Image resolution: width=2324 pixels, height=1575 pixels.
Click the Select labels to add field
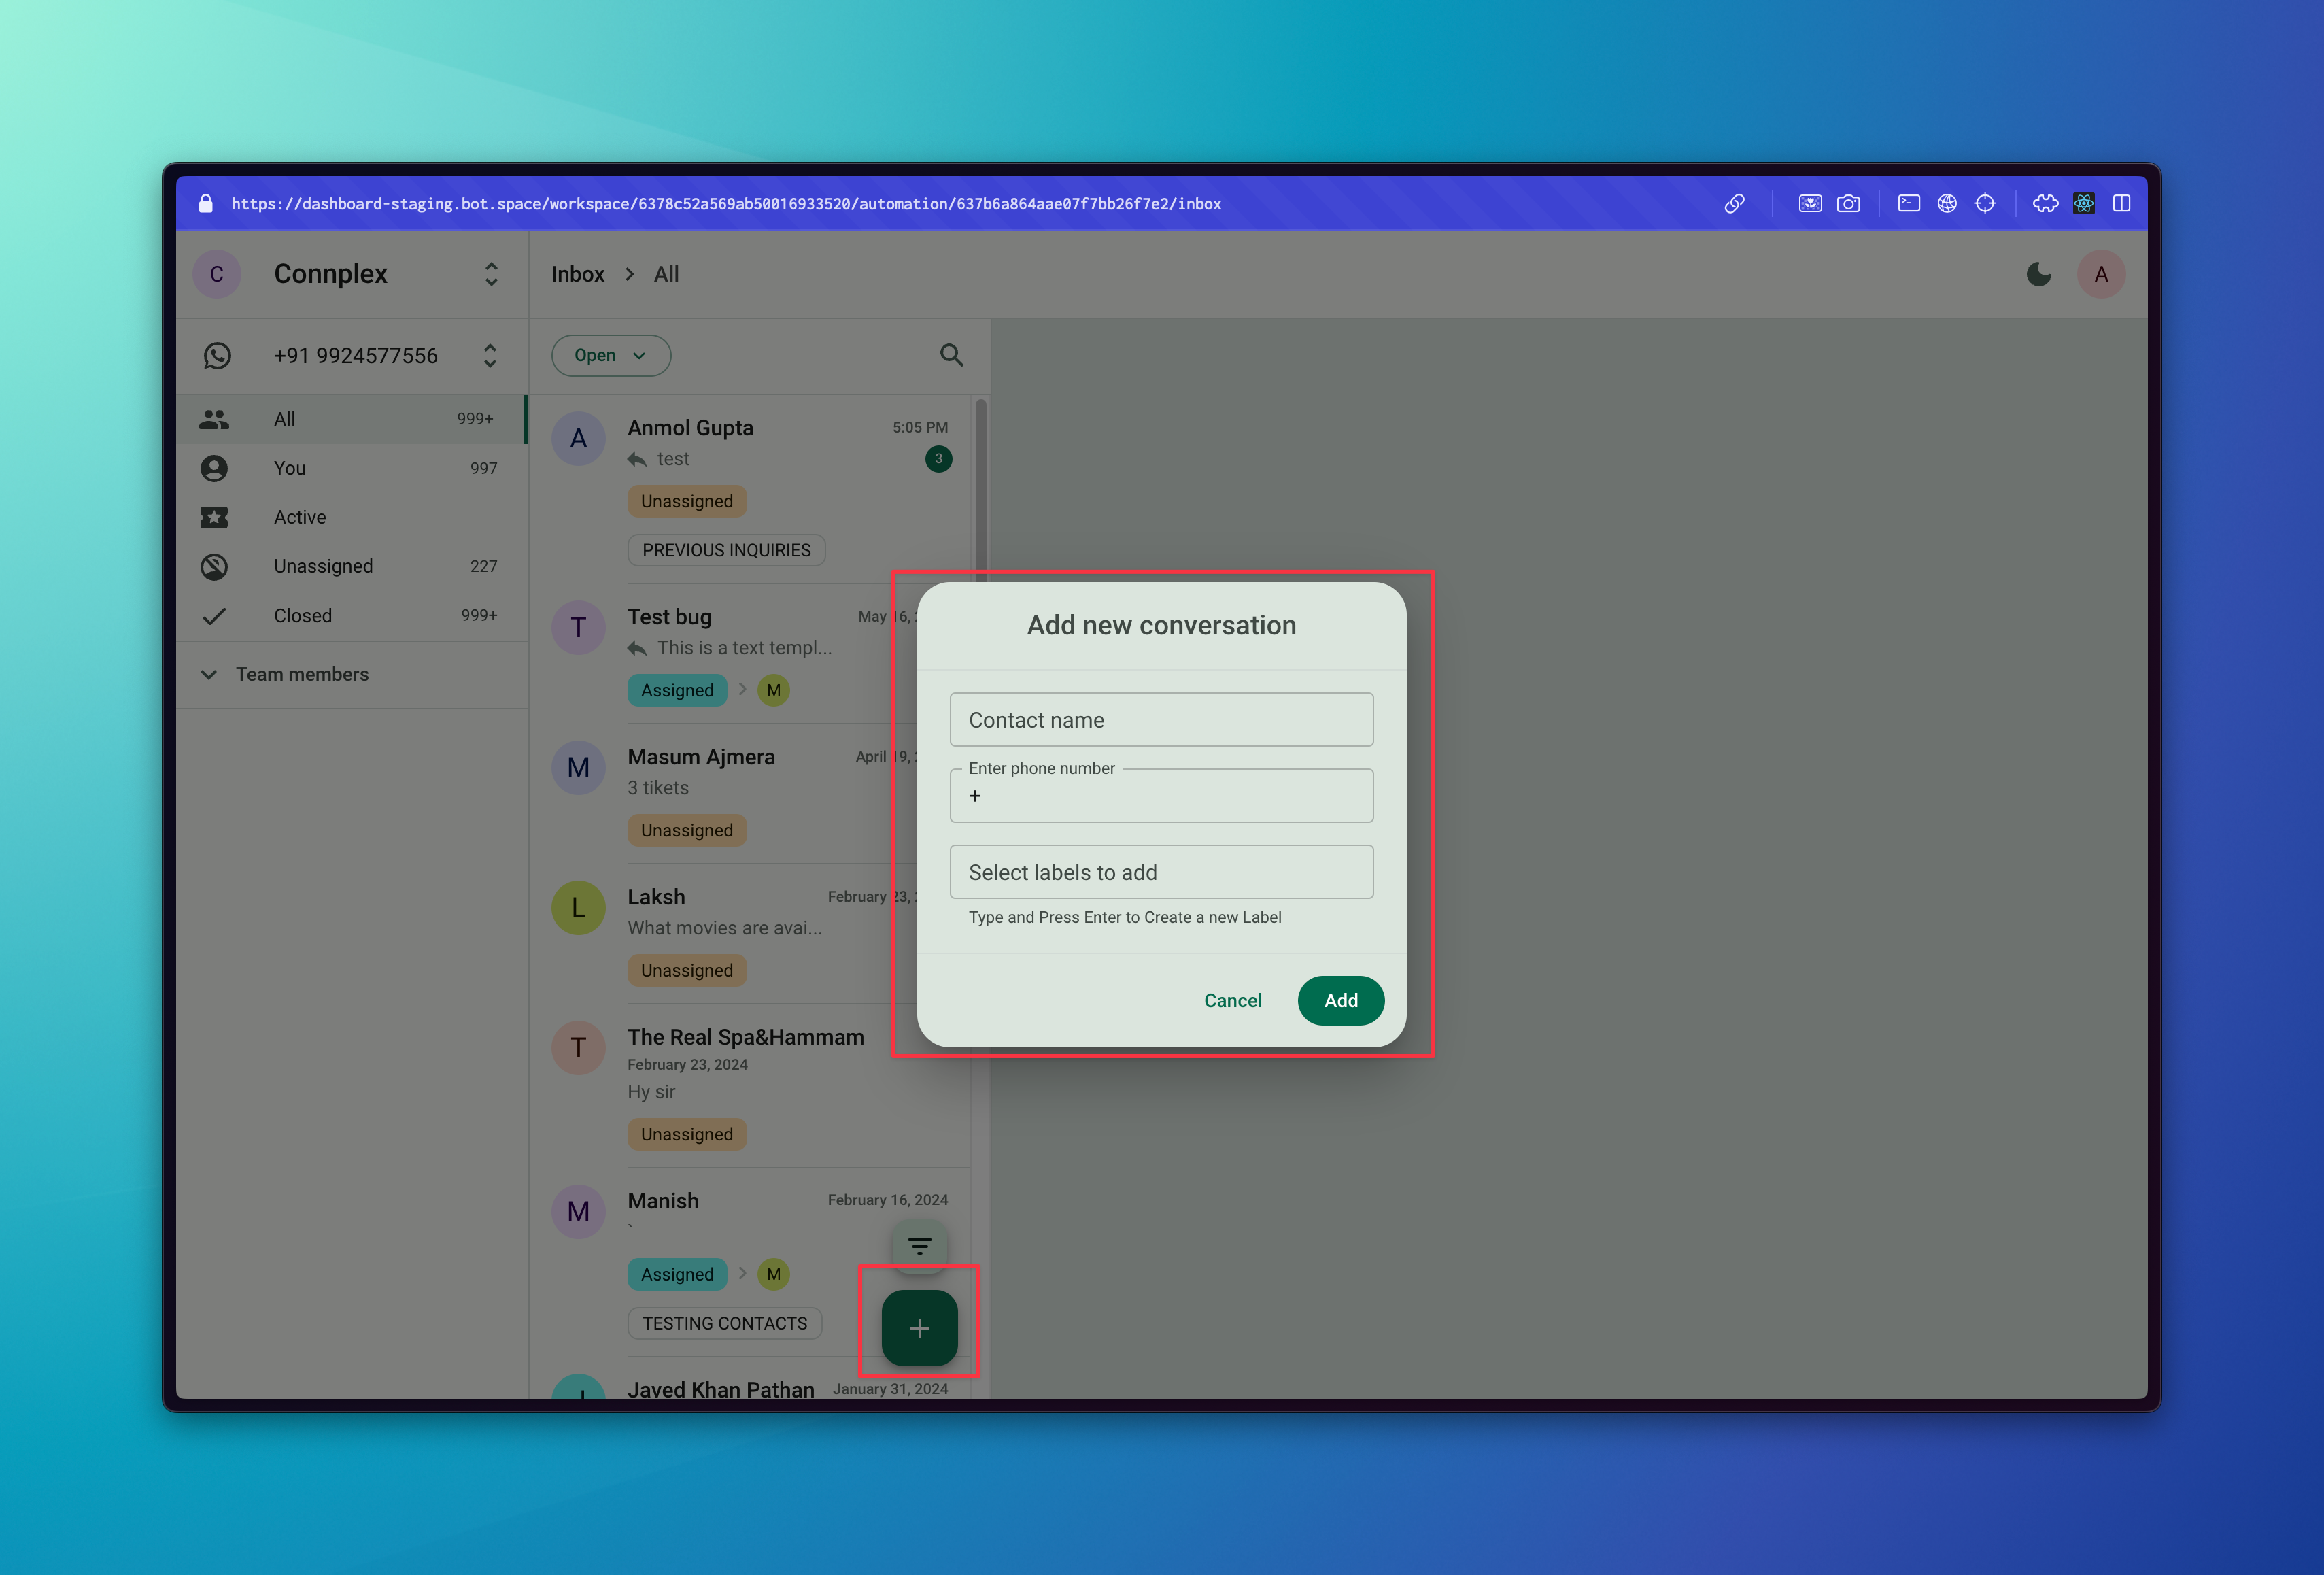coord(1160,872)
